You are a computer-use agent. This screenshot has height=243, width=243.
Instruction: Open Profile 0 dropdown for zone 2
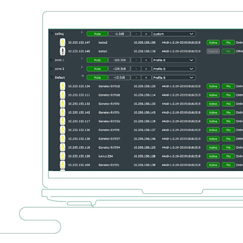[174, 69]
